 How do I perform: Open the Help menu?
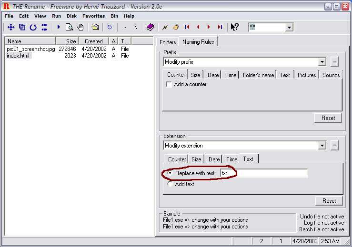point(129,16)
